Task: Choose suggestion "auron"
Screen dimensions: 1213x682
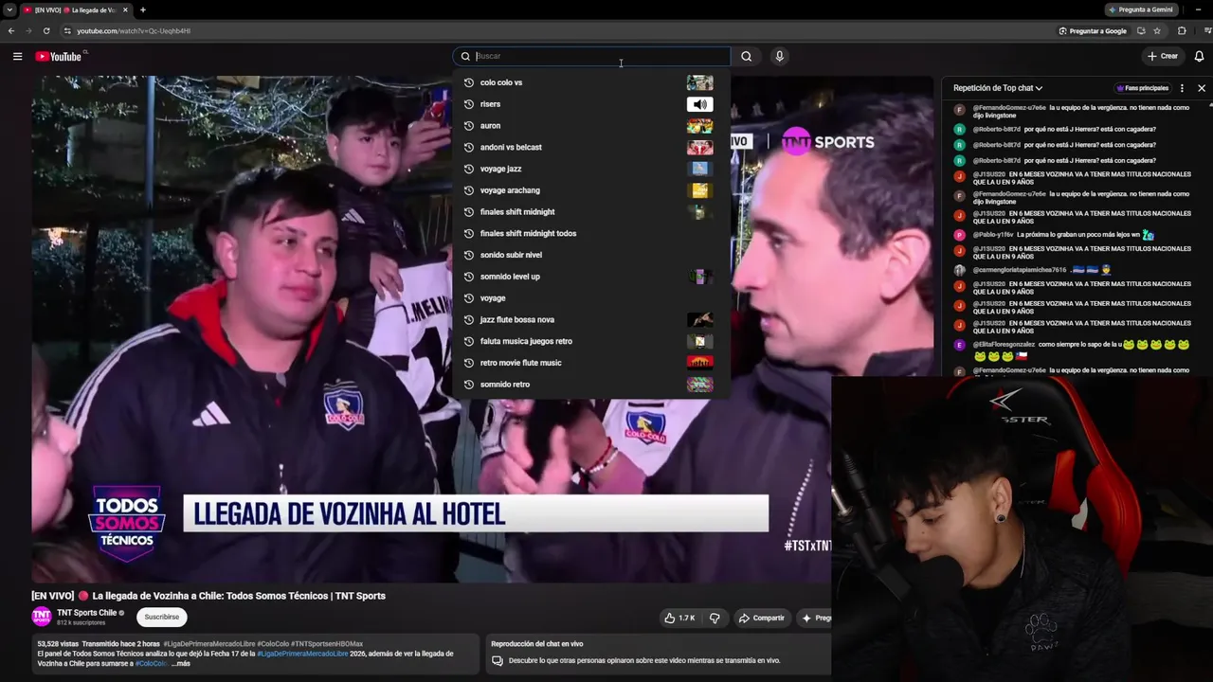Action: click(x=589, y=126)
